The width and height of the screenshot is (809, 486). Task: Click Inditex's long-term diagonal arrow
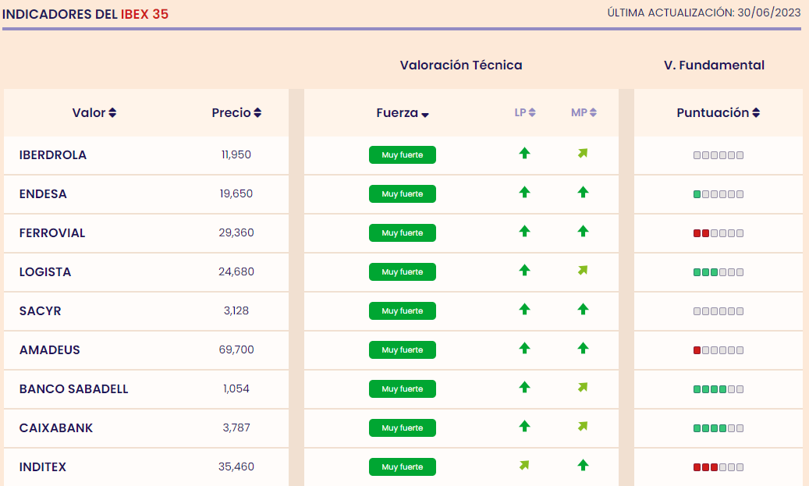click(x=524, y=466)
